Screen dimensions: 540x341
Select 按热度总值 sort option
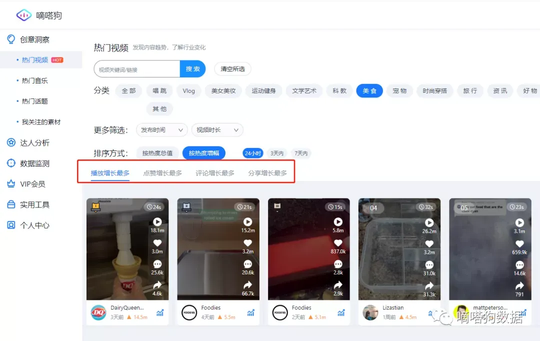tap(157, 153)
